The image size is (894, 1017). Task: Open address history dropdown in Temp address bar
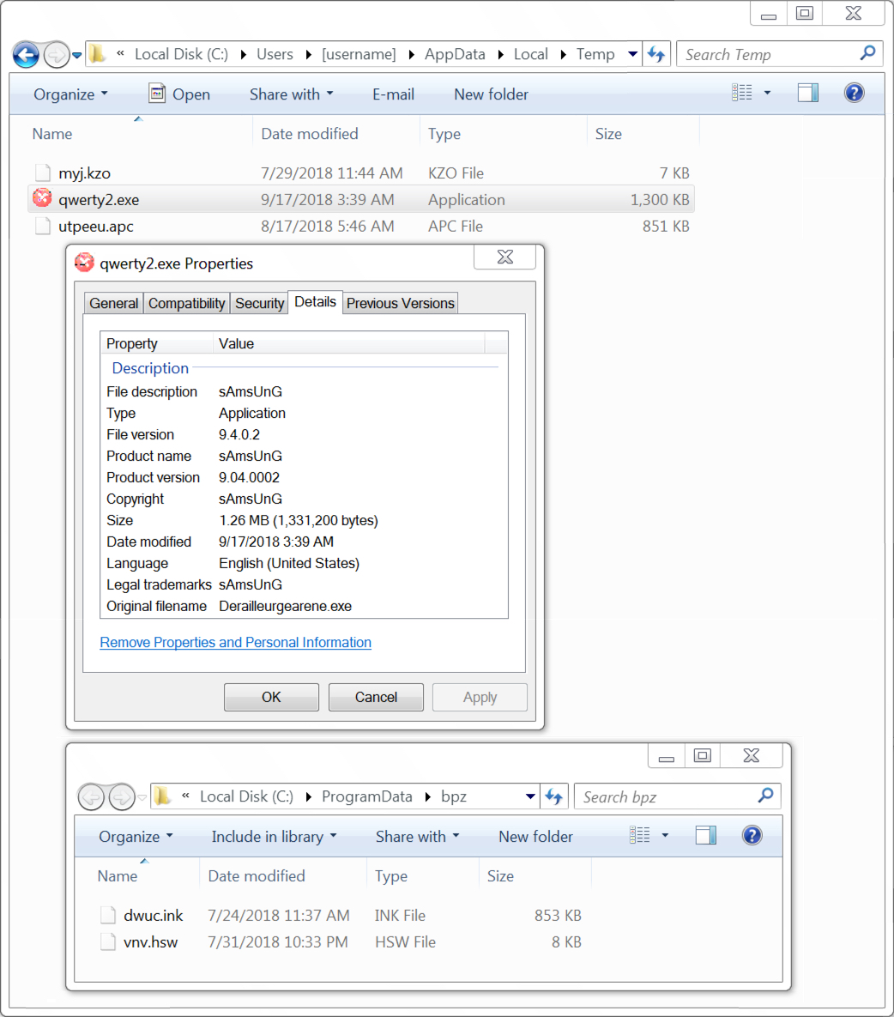[x=632, y=54]
